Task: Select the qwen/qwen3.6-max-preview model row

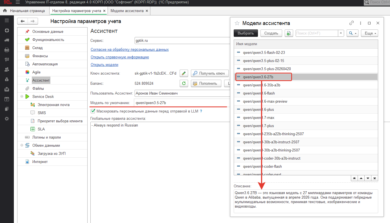Action: pyautogui.click(x=306, y=101)
